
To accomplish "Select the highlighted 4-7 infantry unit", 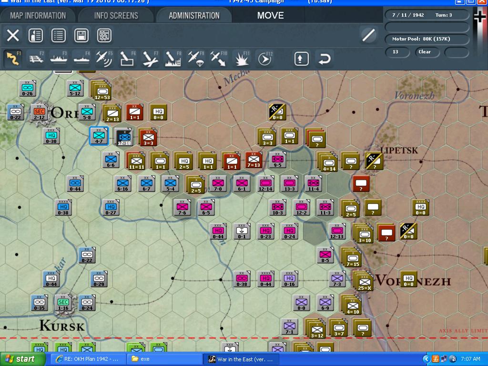I will tap(99, 136).
